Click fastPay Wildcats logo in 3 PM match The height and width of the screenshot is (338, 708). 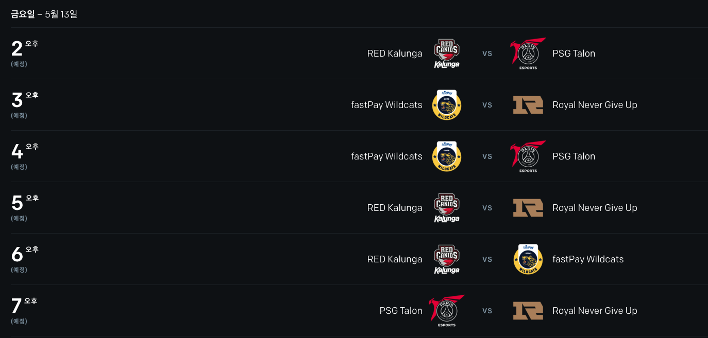(x=446, y=105)
